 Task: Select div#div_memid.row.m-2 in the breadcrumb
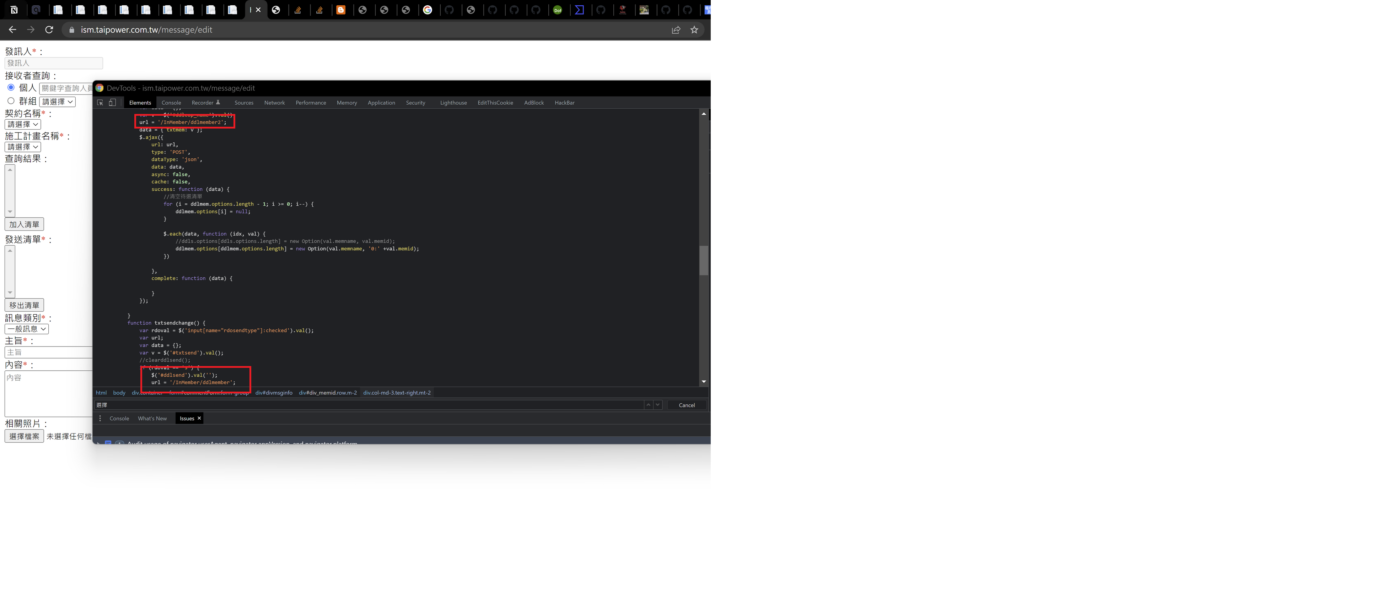tap(328, 393)
